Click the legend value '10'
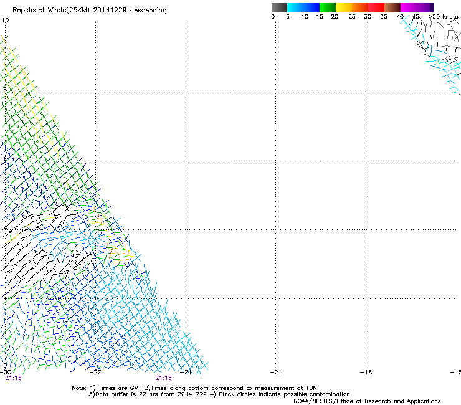Image resolution: width=461 pixels, height=405 pixels. coord(305,17)
